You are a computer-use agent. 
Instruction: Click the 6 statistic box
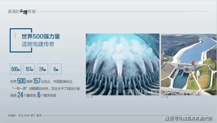[56, 69]
